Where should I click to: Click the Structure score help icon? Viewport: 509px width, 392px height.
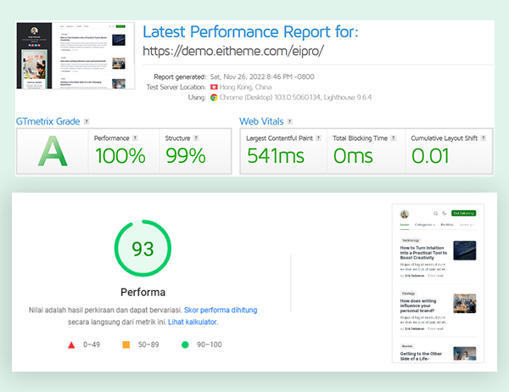(x=193, y=138)
